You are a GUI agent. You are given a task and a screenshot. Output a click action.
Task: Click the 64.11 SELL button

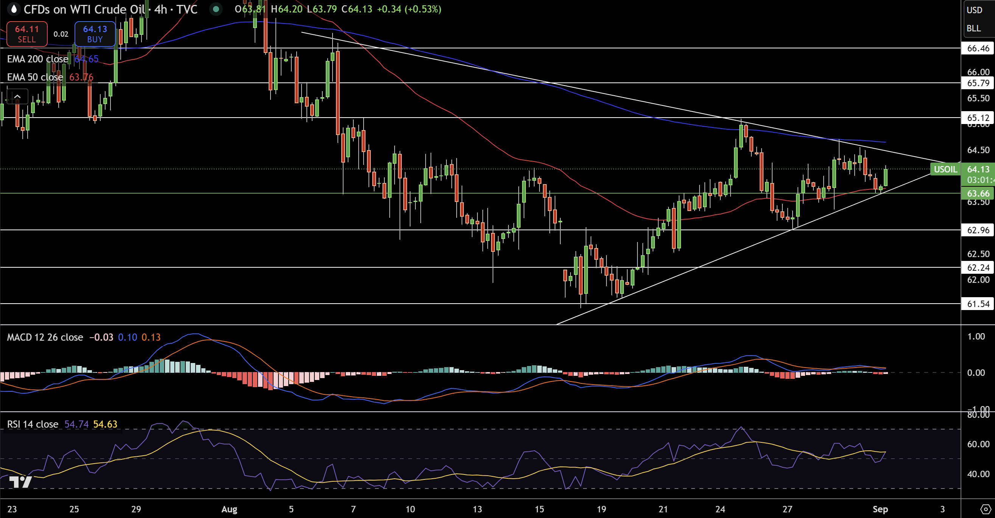click(x=26, y=34)
